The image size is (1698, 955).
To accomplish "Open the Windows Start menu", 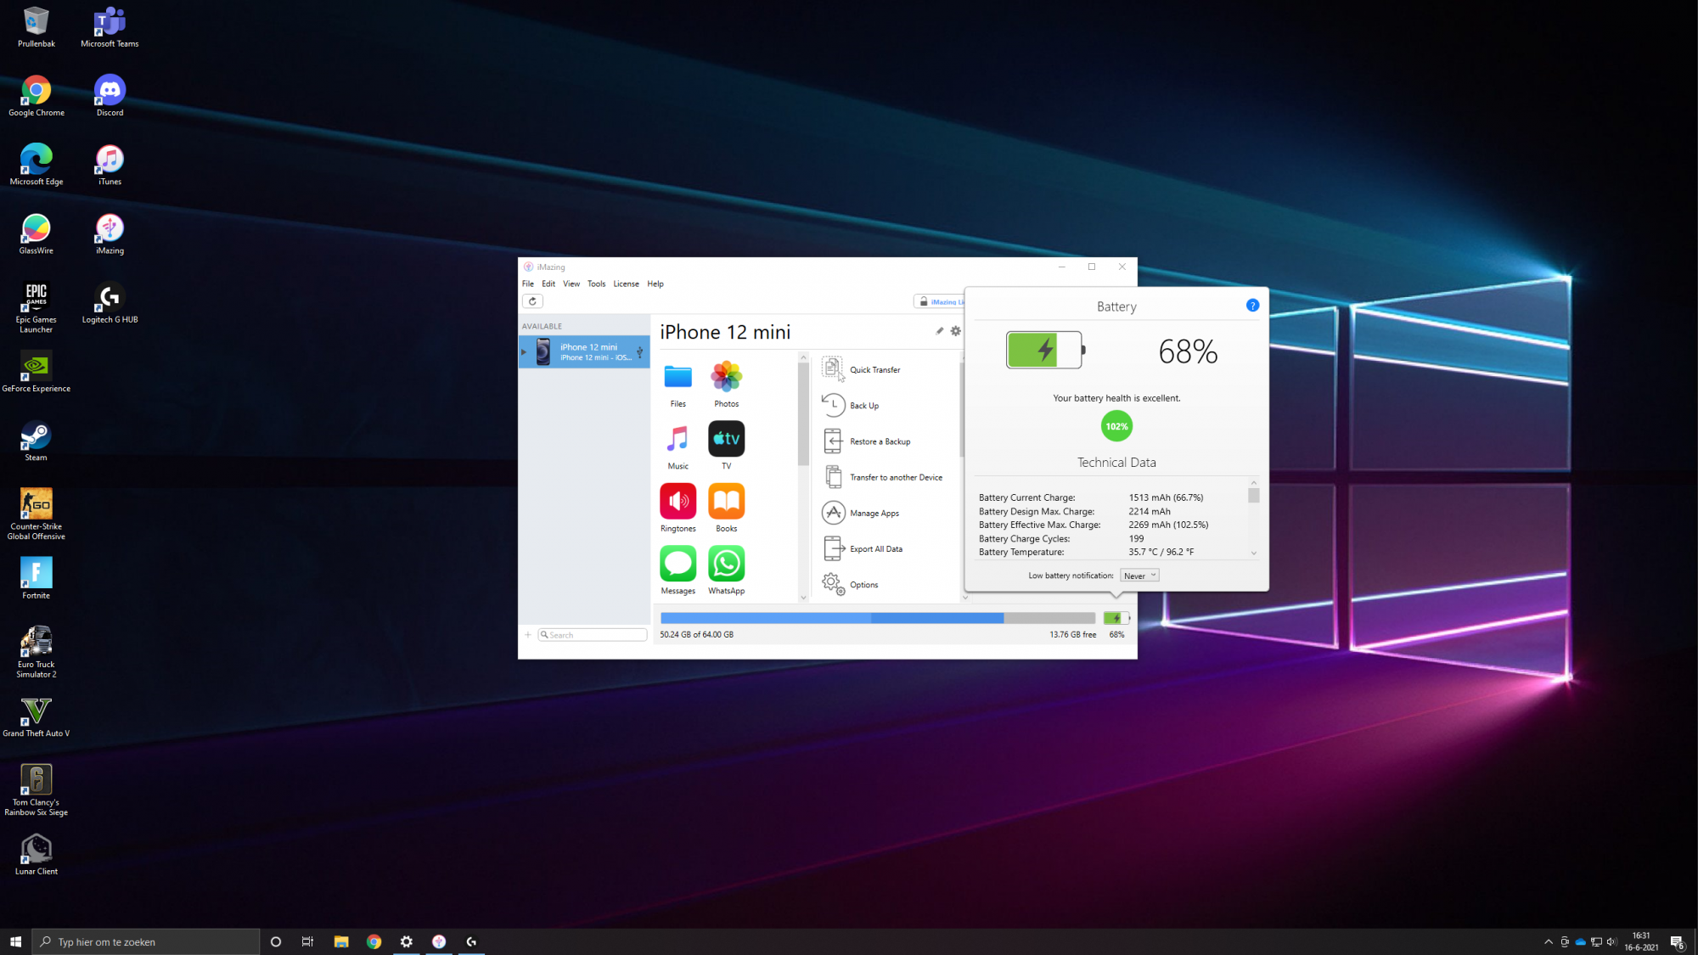I will pyautogui.click(x=15, y=941).
